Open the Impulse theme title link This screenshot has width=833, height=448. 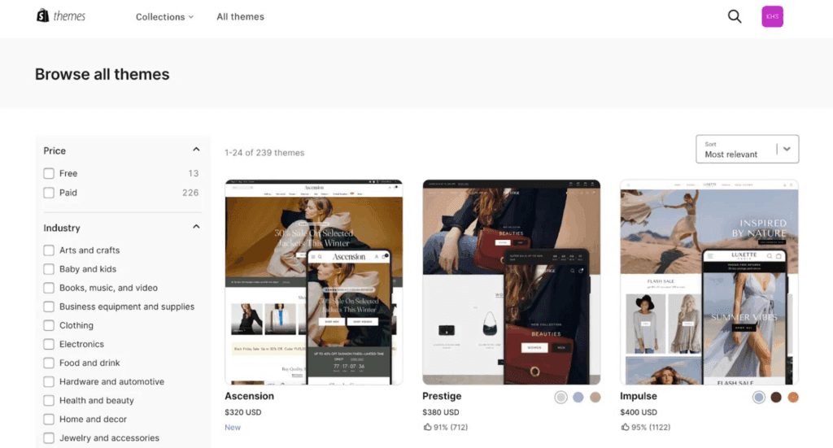[638, 396]
